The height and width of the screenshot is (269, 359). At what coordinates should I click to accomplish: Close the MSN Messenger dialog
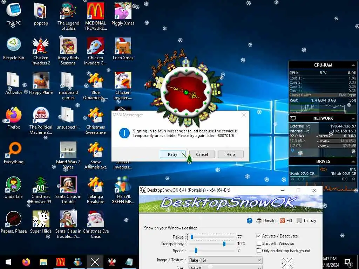pyautogui.click(x=244, y=115)
